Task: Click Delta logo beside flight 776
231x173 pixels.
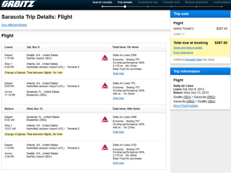Action: pyautogui.click(x=105, y=86)
